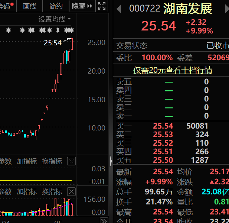
Task: Open the 画线 drawing tools
Action: pyautogui.click(x=30, y=6)
